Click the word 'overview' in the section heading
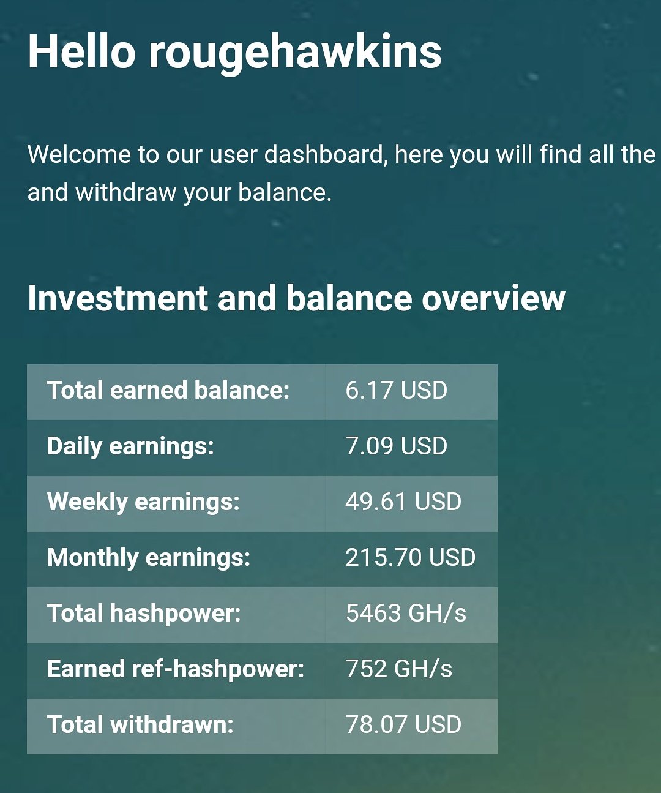 493,298
